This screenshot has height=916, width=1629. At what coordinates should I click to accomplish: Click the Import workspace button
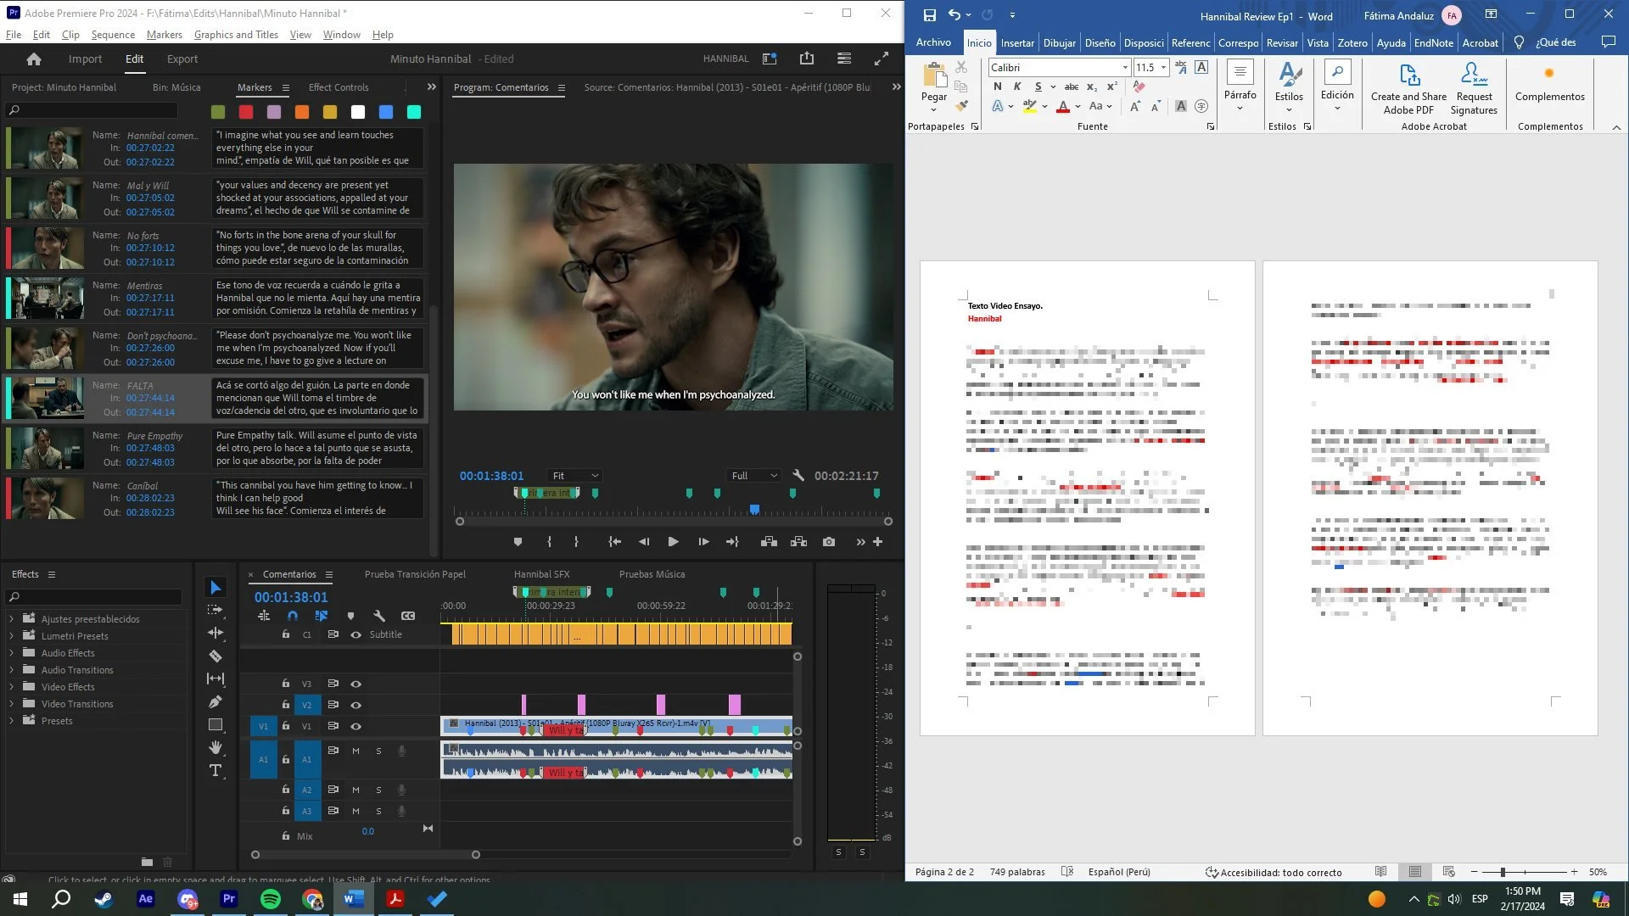[85, 59]
